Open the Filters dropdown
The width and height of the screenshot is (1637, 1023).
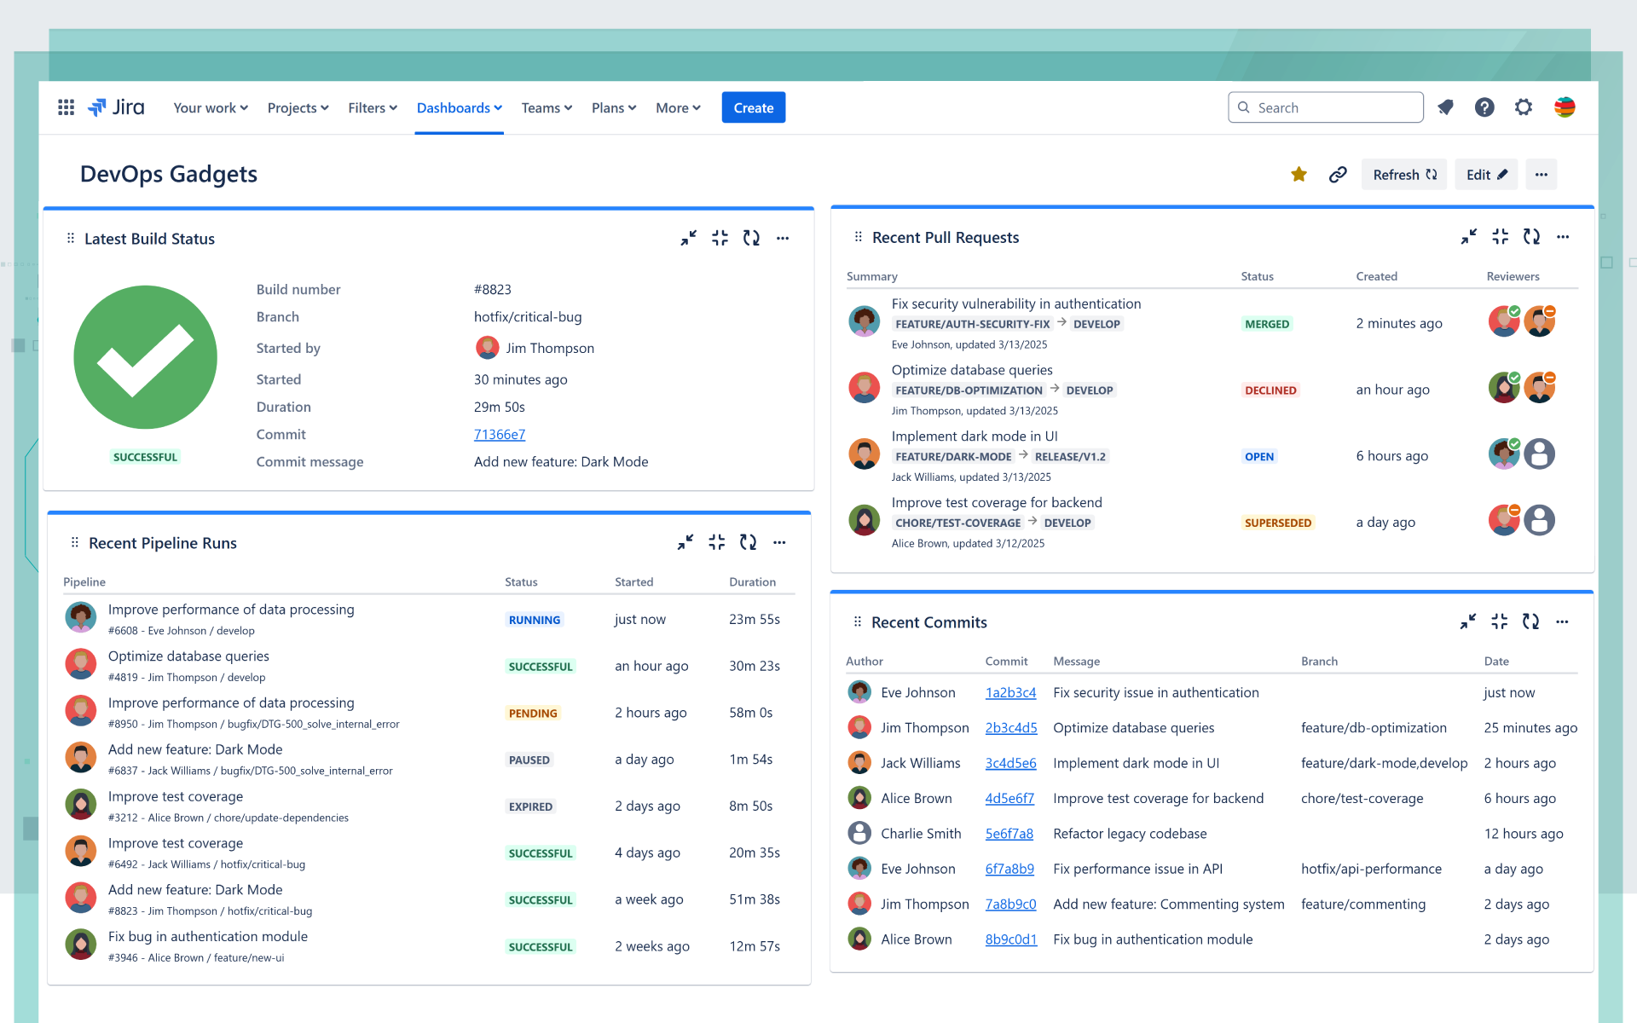372,107
